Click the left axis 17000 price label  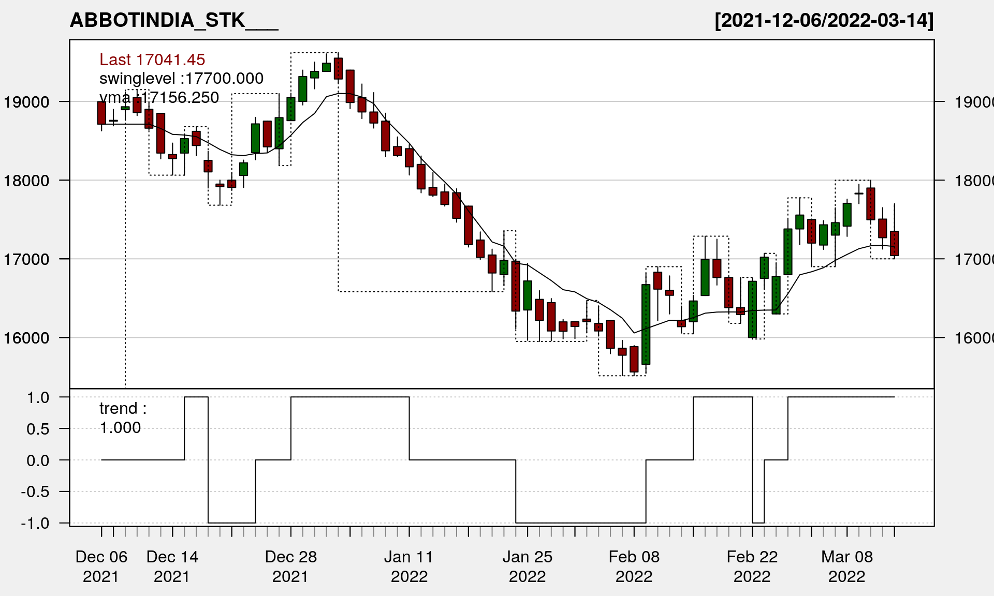26,259
